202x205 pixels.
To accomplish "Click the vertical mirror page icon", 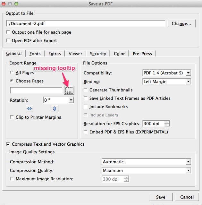I will coord(55,109).
